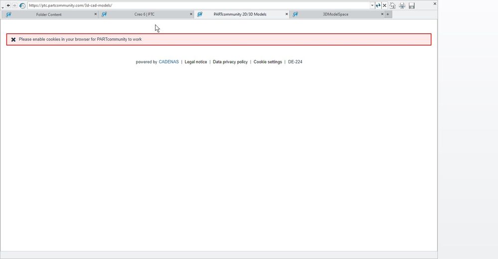Open the Data privacy policy link
Image resolution: width=498 pixels, height=259 pixels.
point(230,62)
